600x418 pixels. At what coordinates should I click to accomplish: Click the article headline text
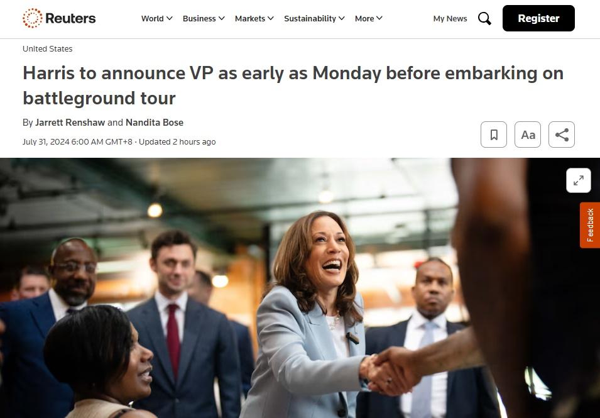click(x=293, y=85)
